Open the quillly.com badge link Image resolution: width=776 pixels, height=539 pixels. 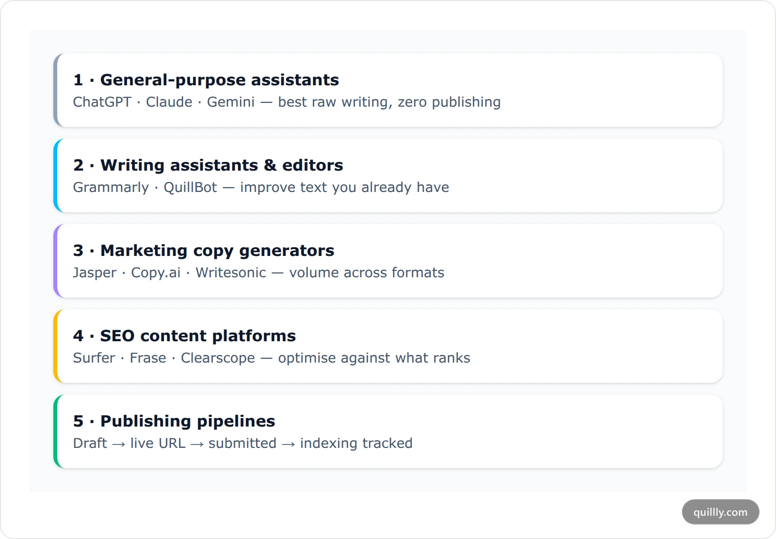(720, 512)
